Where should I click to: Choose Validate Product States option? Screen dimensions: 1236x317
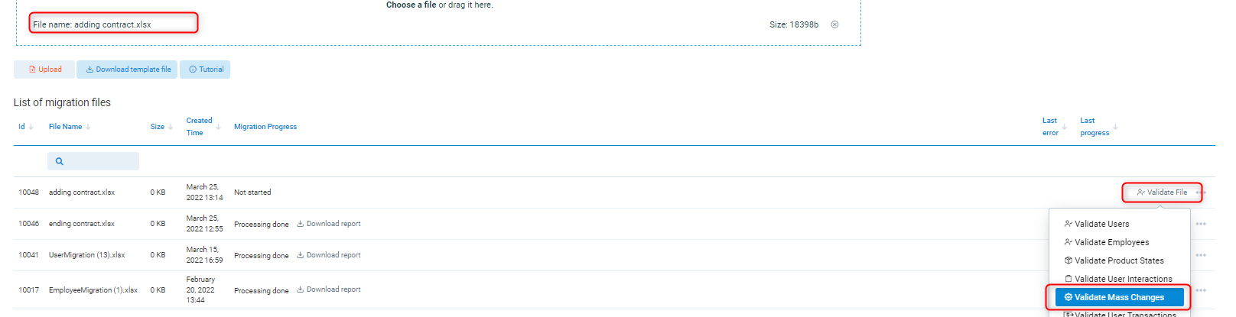(x=1118, y=260)
